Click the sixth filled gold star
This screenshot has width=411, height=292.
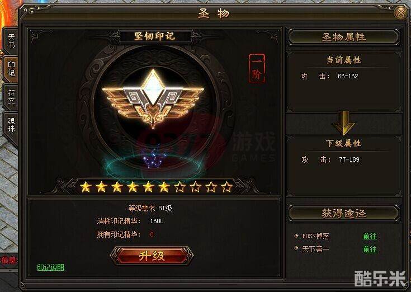(x=164, y=187)
